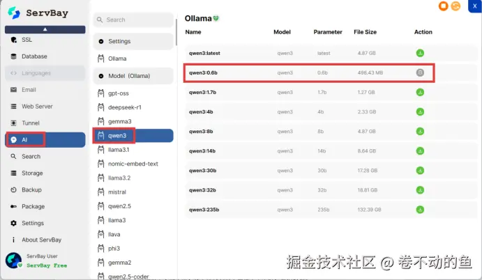Image resolution: width=482 pixels, height=280 pixels.
Task: Click into the model Search field
Action: [x=133, y=20]
